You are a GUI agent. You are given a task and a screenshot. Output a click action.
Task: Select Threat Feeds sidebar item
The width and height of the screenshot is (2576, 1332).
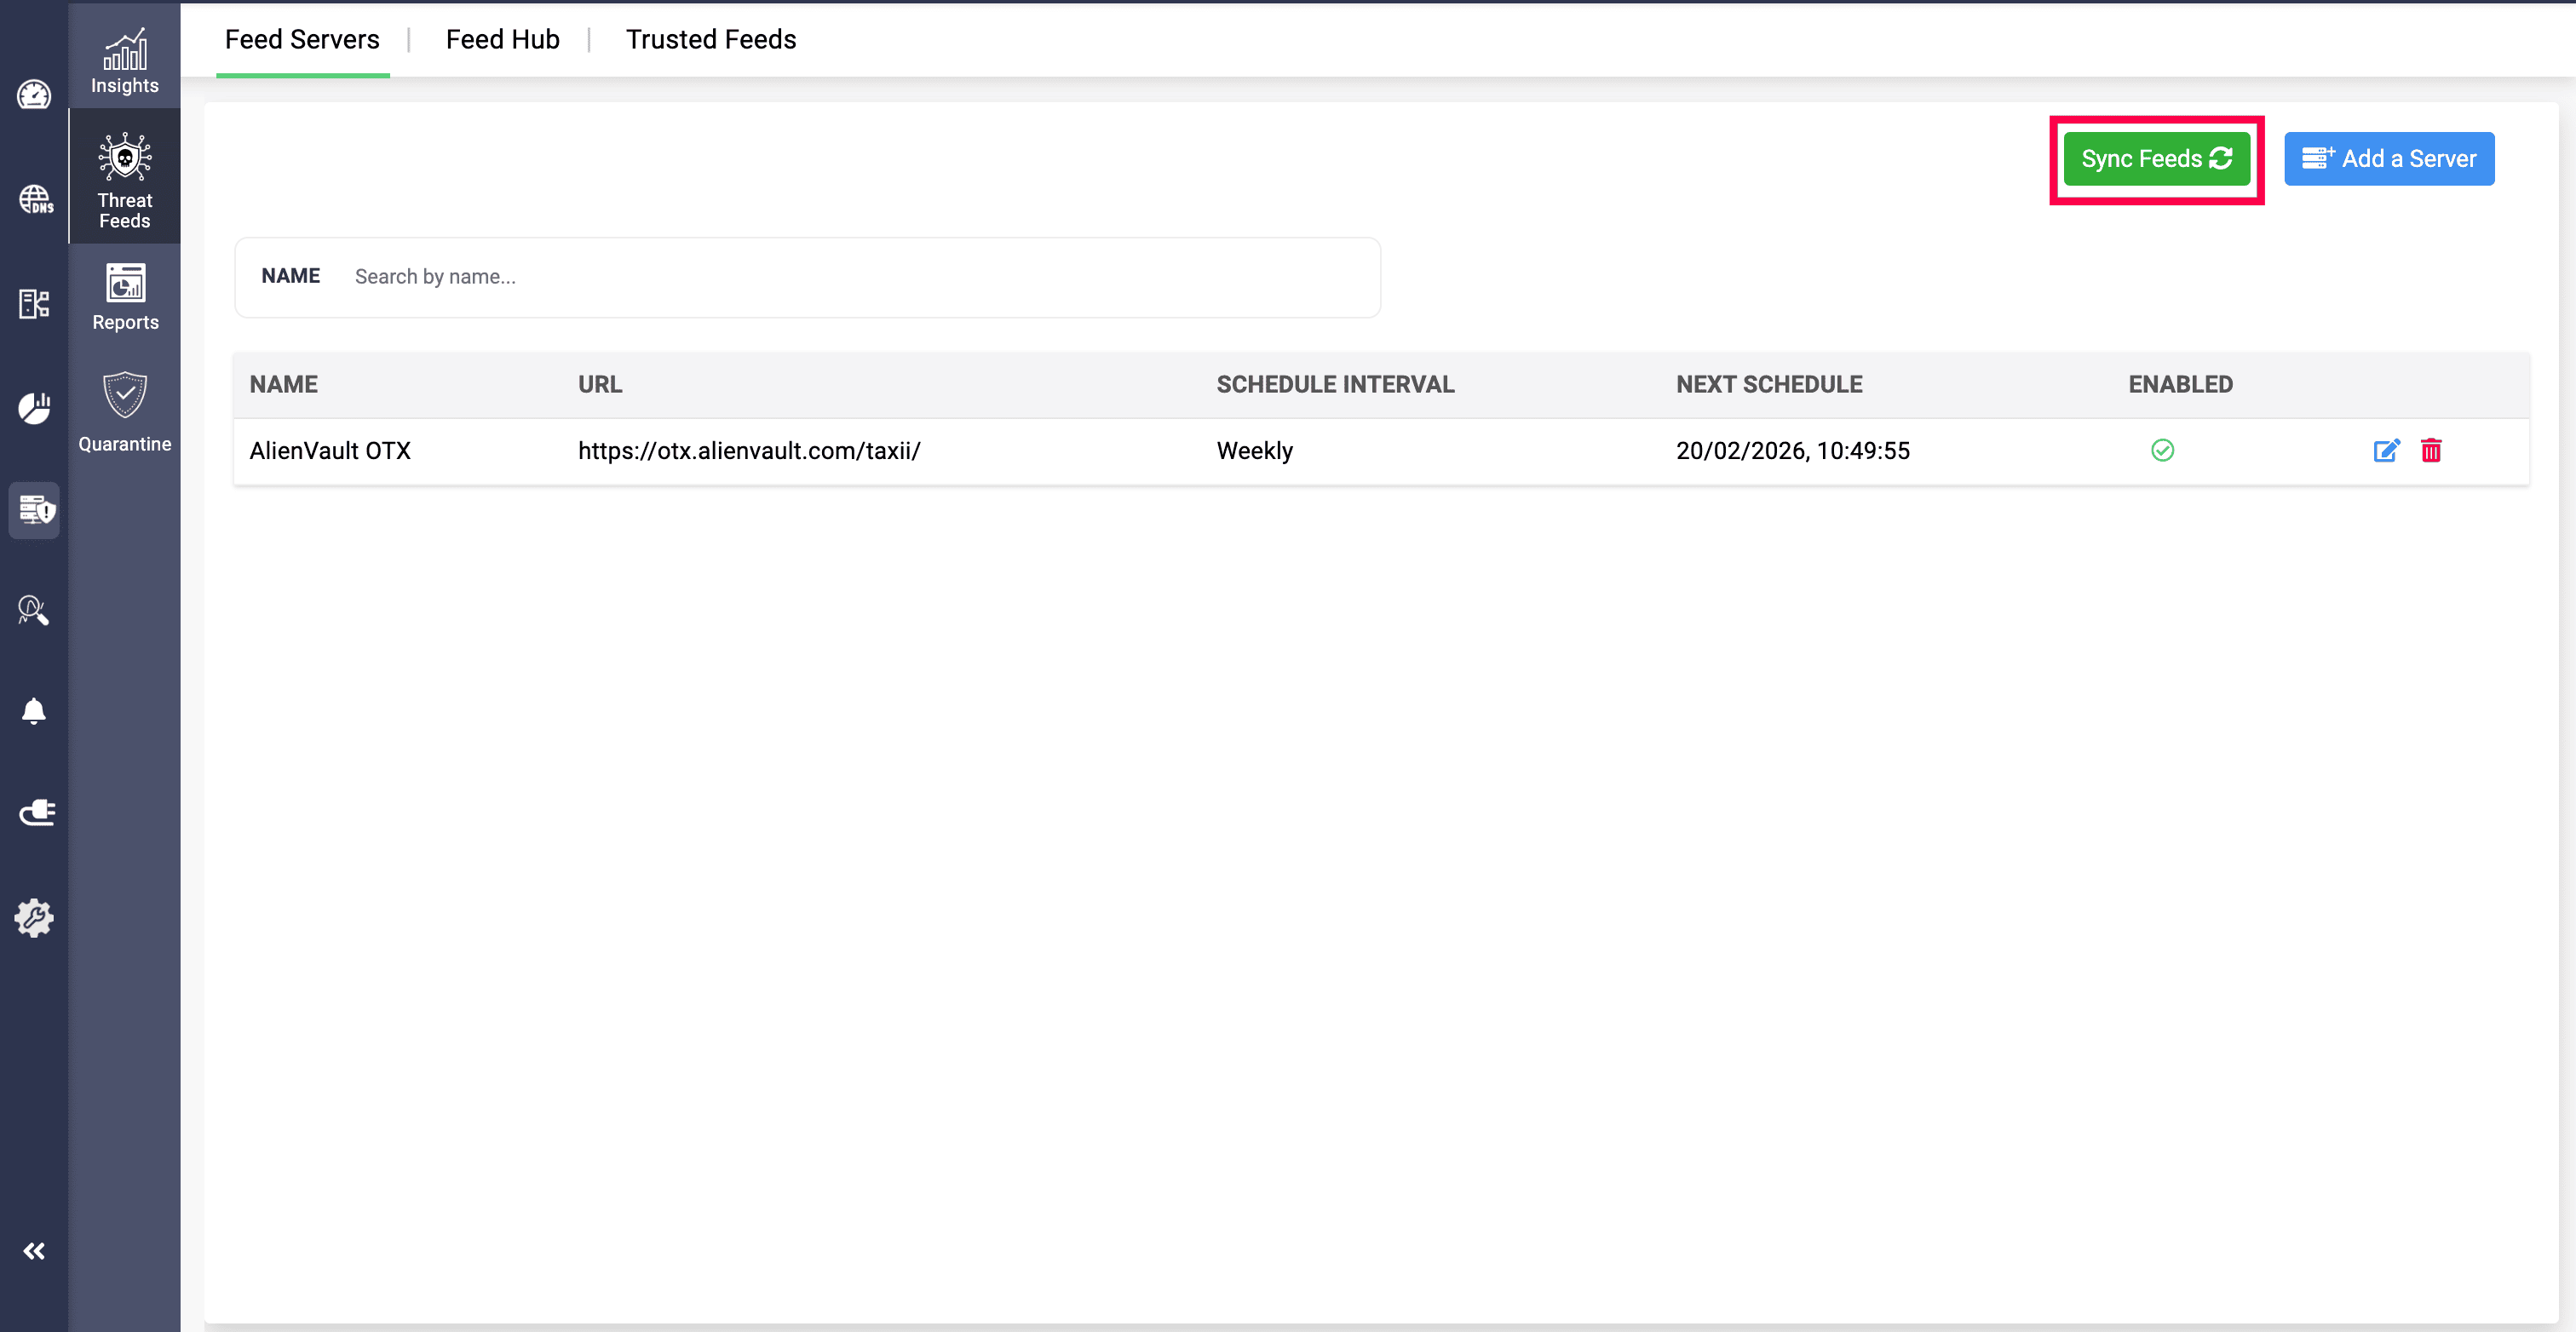[x=125, y=180]
